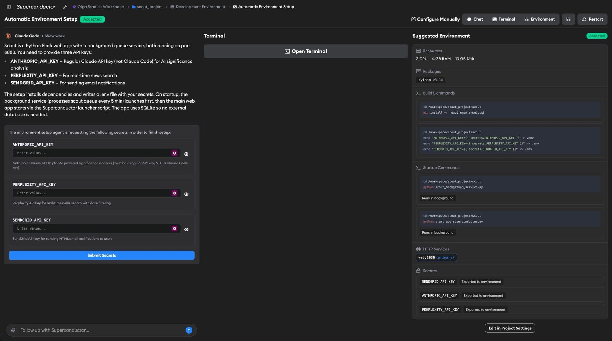This screenshot has width=612, height=341.
Task: Open Terminal button
Action: click(x=306, y=51)
